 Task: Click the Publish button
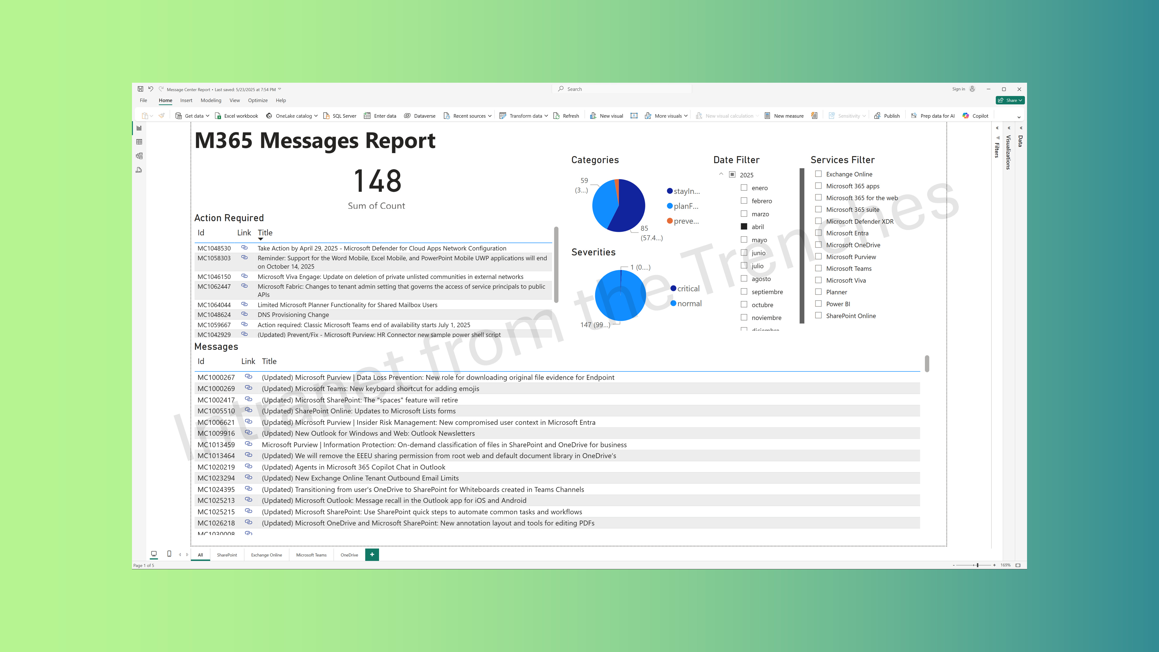(887, 116)
